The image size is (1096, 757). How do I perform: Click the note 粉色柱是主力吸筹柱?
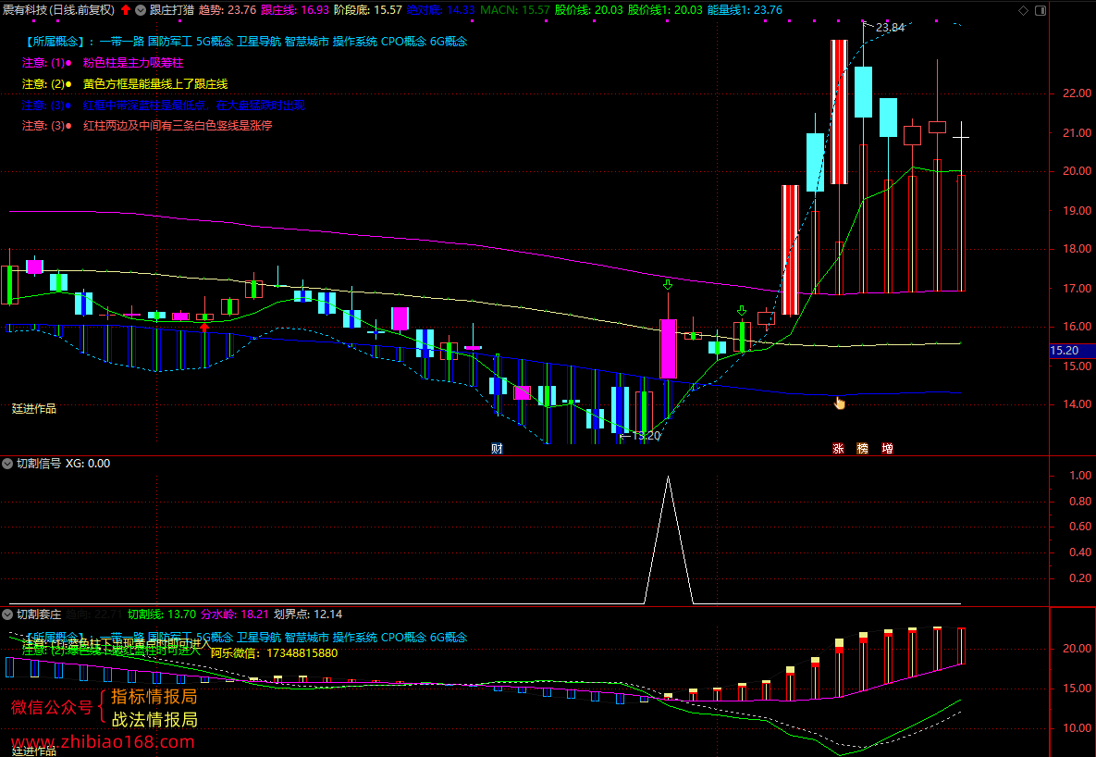pyautogui.click(x=133, y=63)
